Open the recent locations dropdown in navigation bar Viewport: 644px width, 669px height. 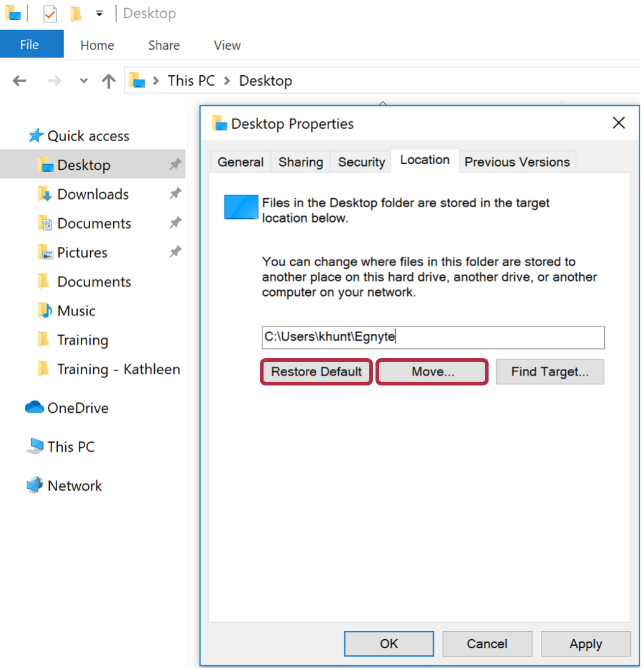(x=83, y=81)
